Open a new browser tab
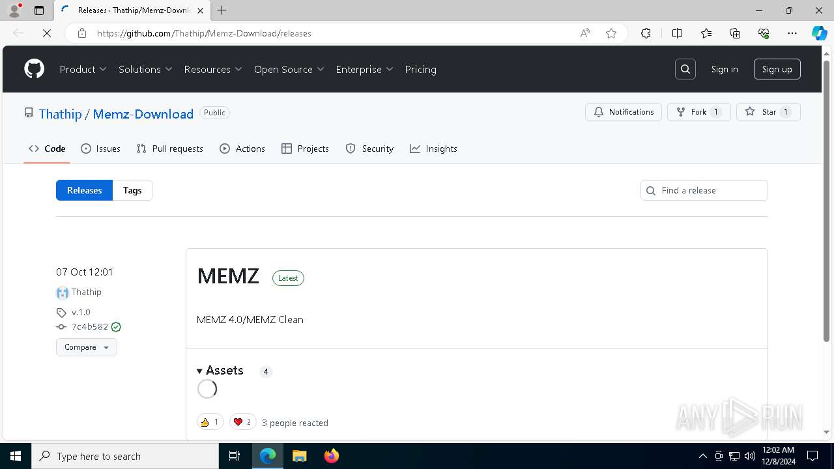 222,10
